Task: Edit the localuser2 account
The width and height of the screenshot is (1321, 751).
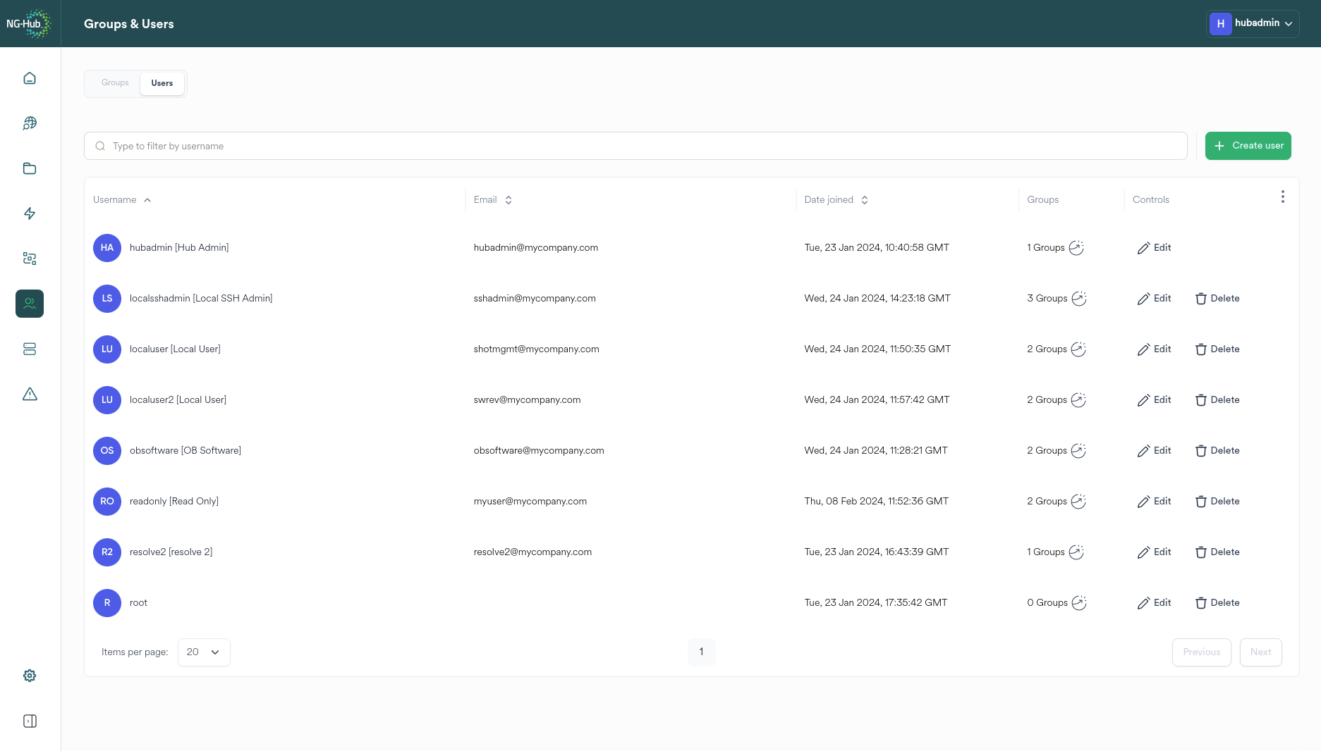Action: (x=1154, y=399)
